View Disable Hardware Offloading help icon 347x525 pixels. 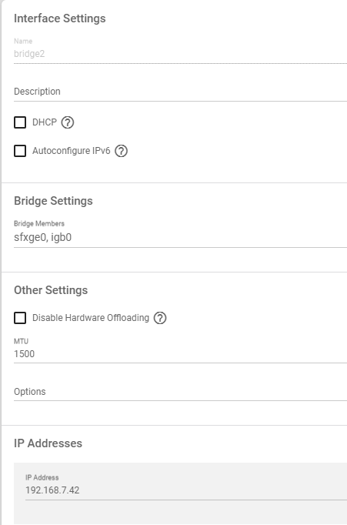tap(160, 318)
